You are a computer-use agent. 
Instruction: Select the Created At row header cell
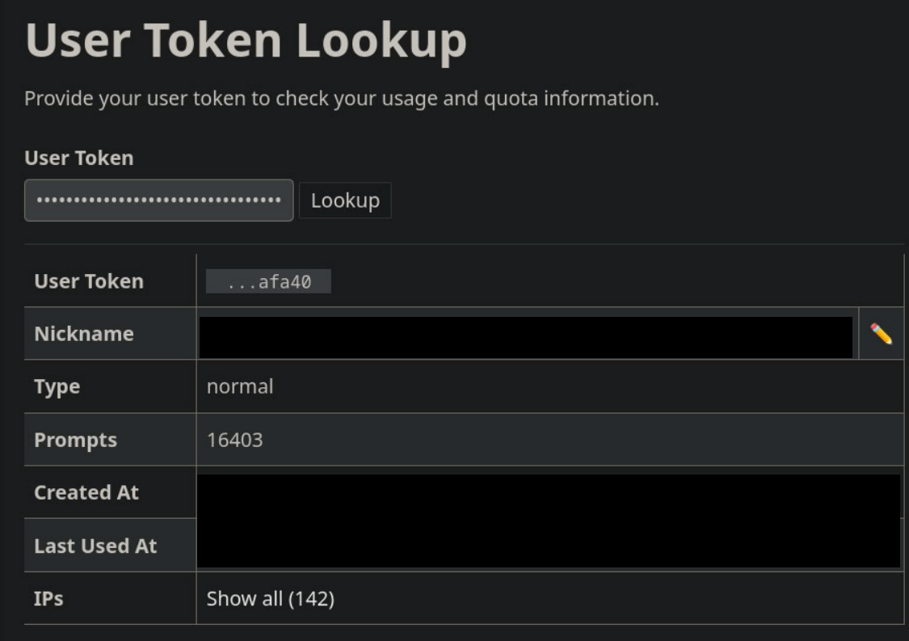pyautogui.click(x=86, y=492)
